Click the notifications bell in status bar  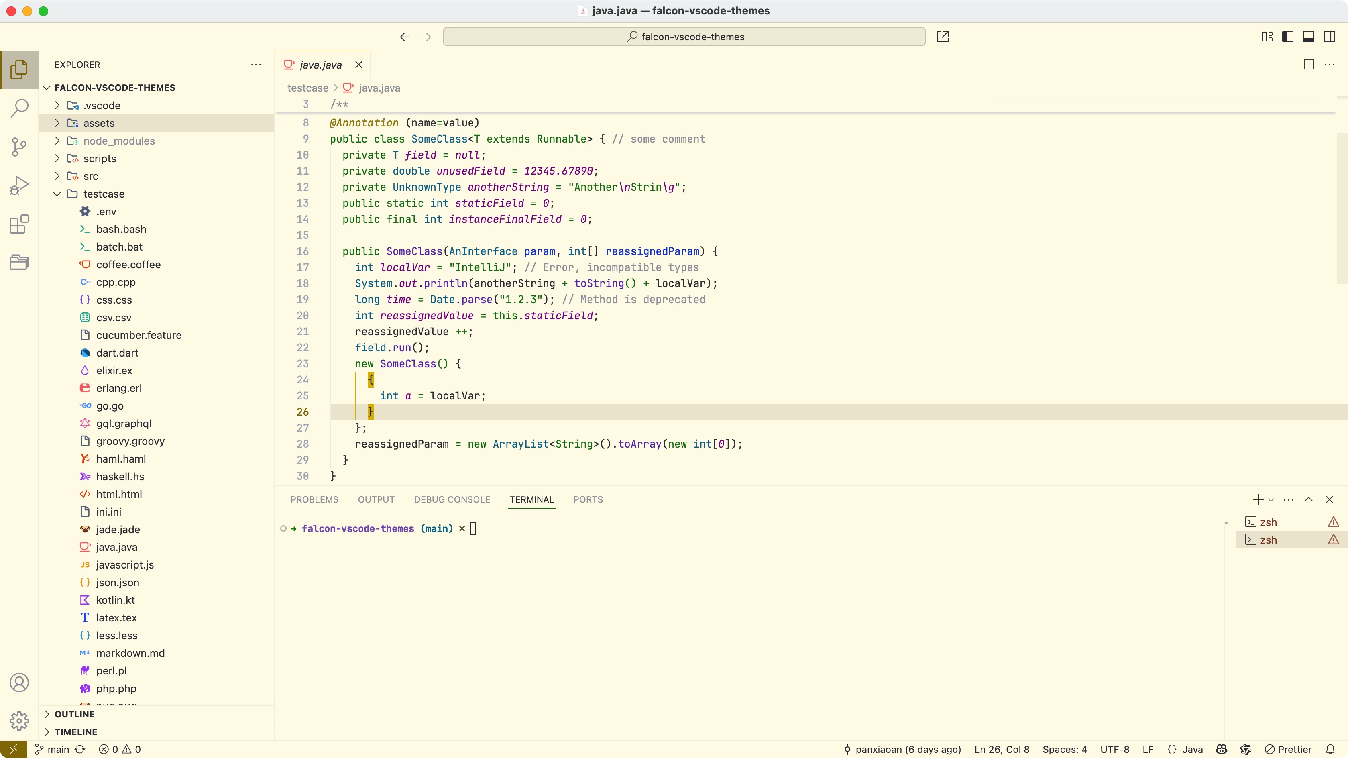pos(1330,749)
